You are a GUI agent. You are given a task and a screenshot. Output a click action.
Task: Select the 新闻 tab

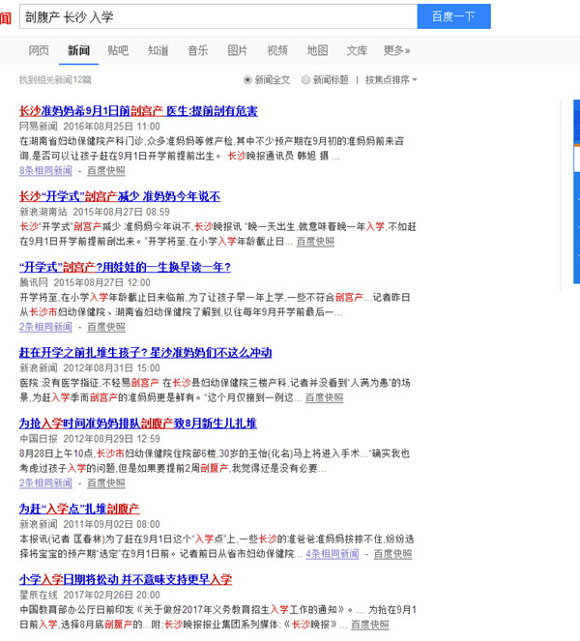[x=78, y=50]
